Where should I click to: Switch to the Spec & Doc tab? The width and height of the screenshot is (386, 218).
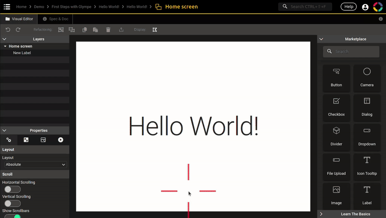(x=56, y=19)
